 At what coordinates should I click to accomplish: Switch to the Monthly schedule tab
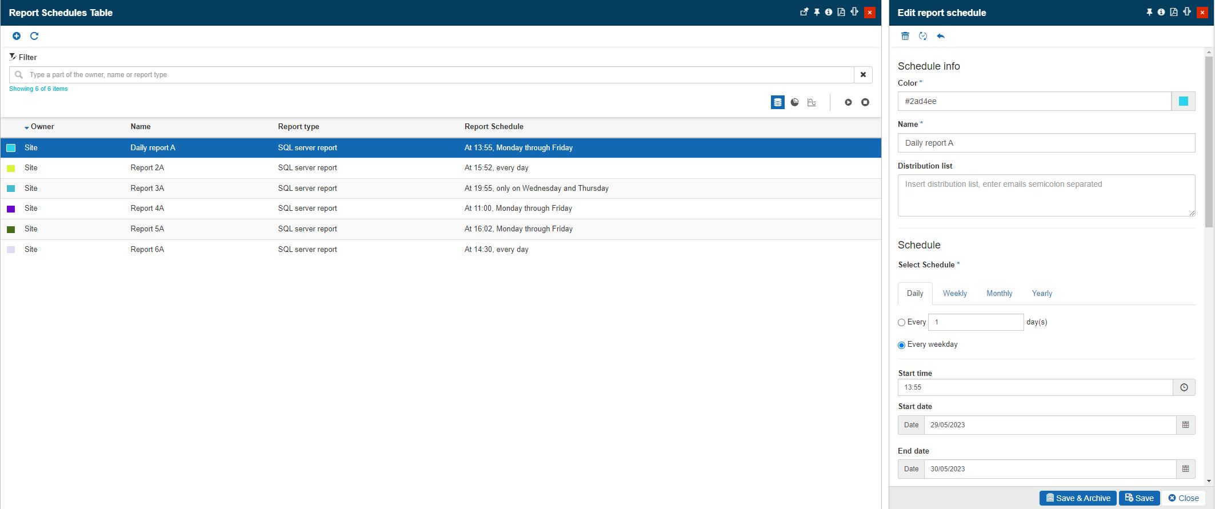click(x=999, y=293)
